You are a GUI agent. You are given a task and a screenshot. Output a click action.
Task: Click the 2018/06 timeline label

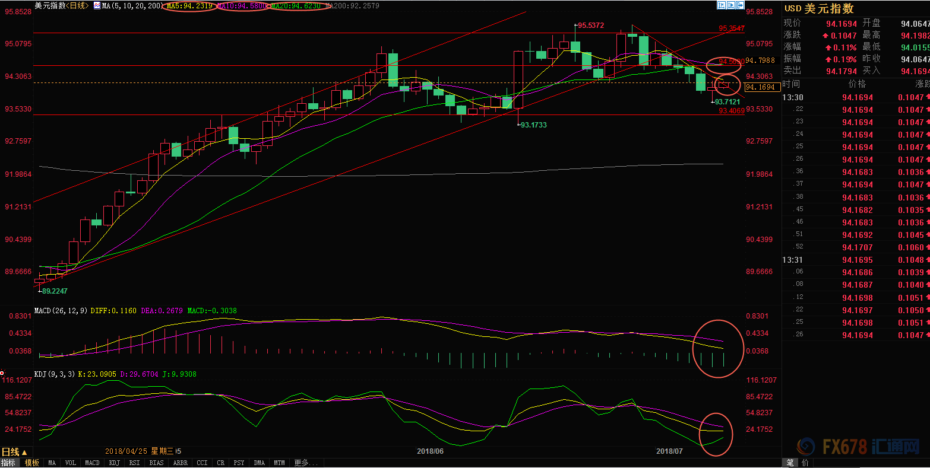(430, 451)
